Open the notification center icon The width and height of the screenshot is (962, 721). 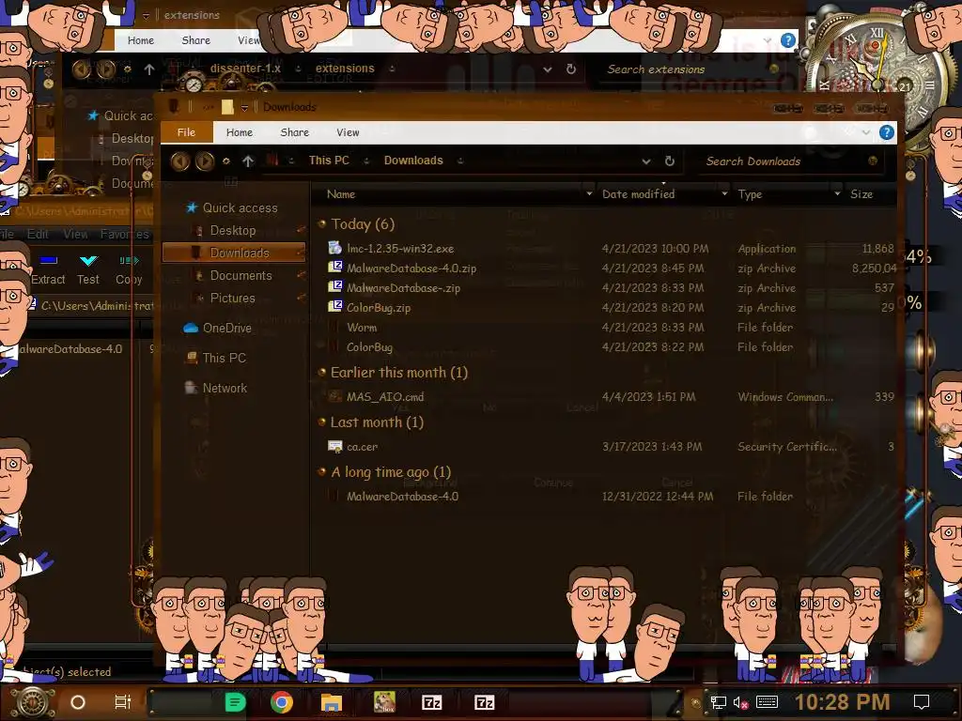click(921, 702)
